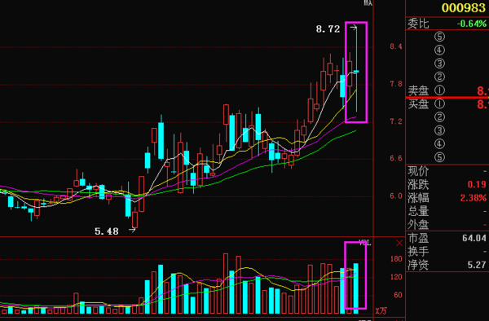Select buy level ⑤ in order book
The image size is (489, 321).
[x=439, y=157]
